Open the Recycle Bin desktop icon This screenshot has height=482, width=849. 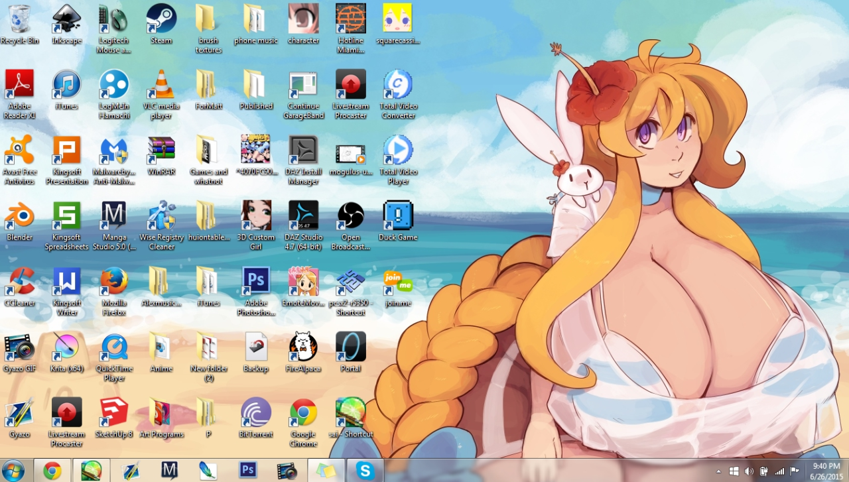(19, 24)
